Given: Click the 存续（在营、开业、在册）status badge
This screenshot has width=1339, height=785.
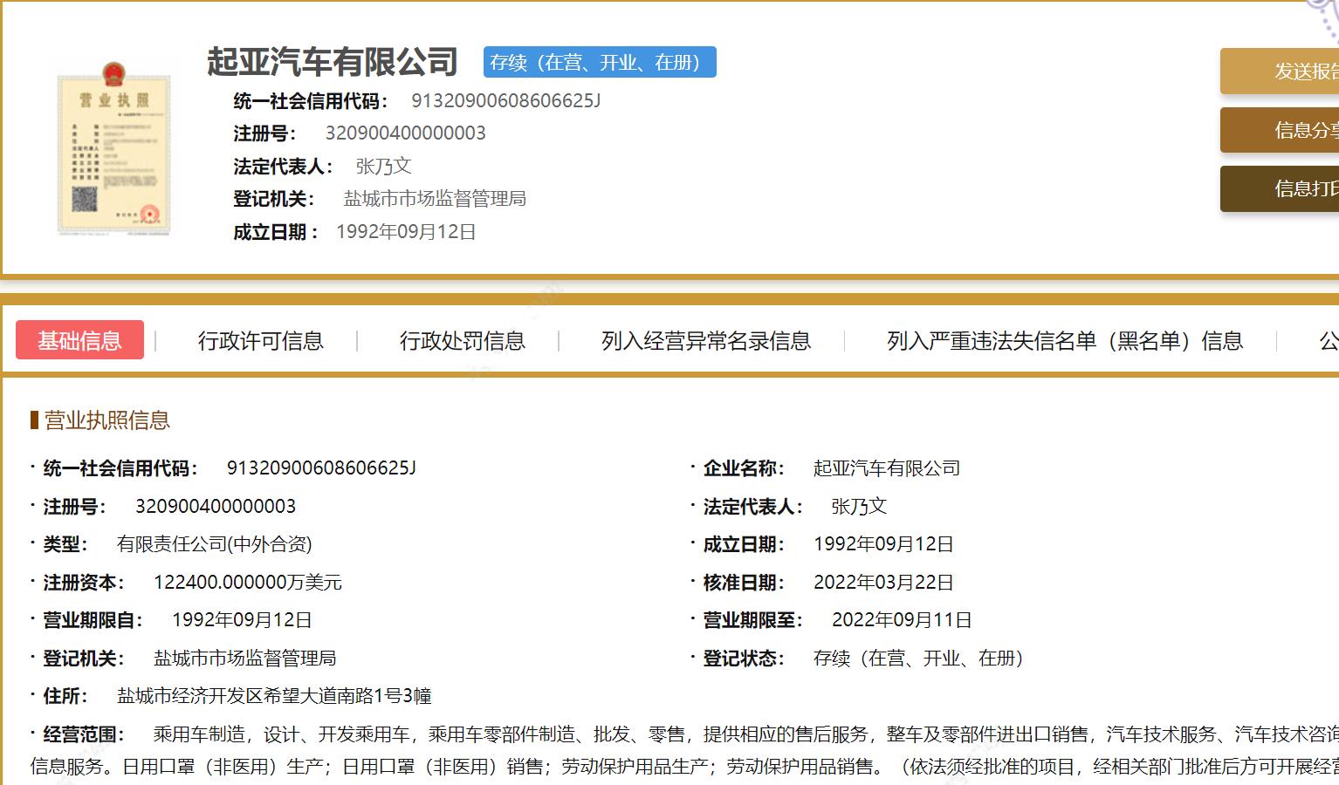Looking at the screenshot, I should pyautogui.click(x=600, y=62).
